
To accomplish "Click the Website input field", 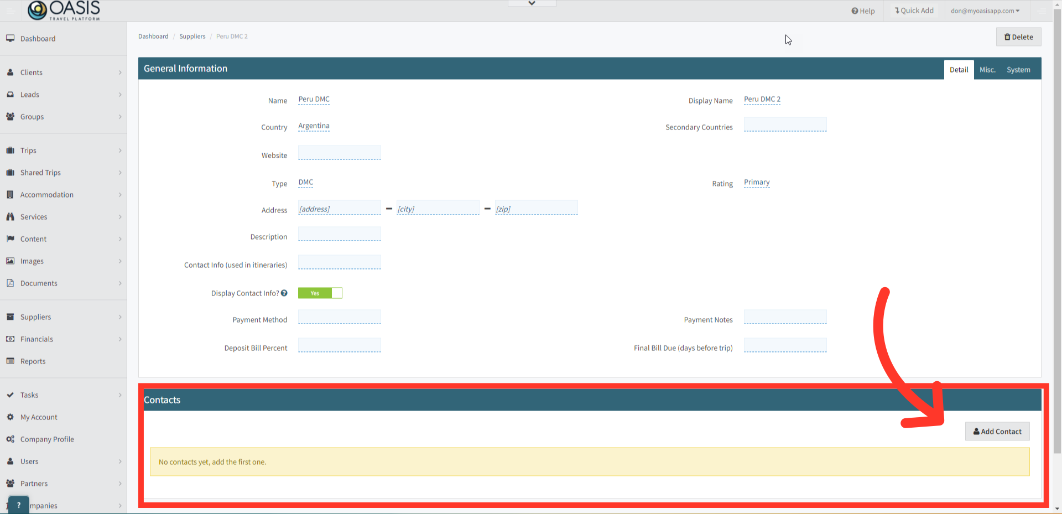I will click(x=339, y=153).
